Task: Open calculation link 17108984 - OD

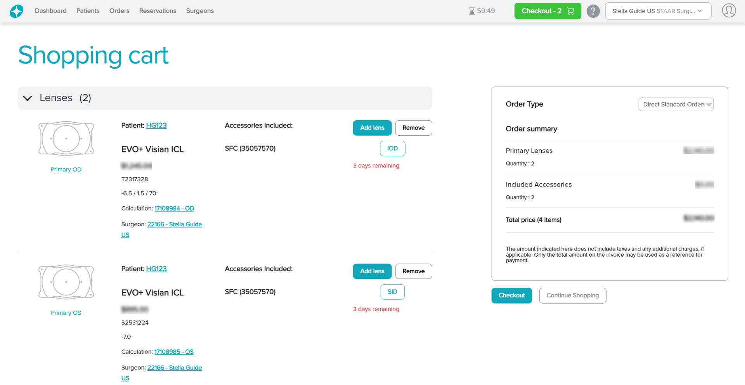Action: [x=174, y=209]
